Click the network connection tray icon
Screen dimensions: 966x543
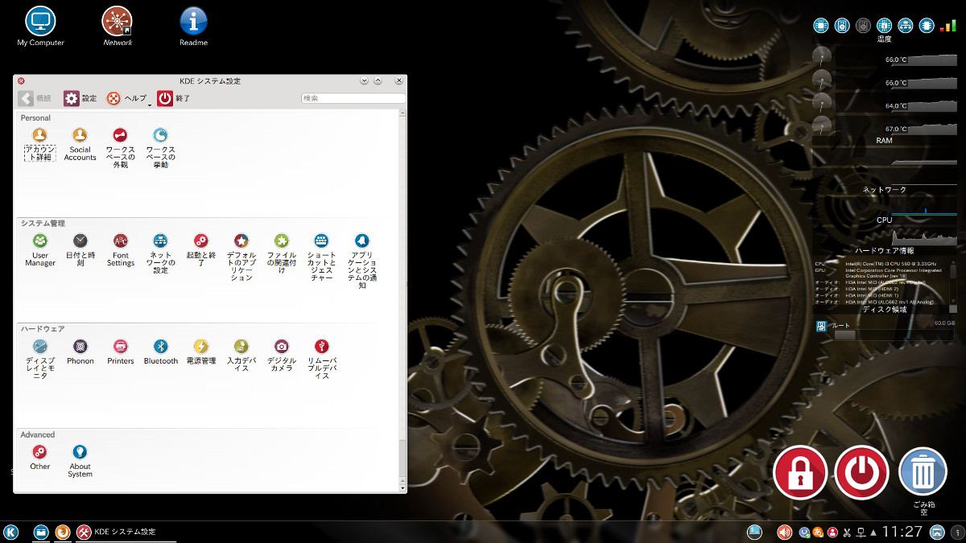click(861, 532)
